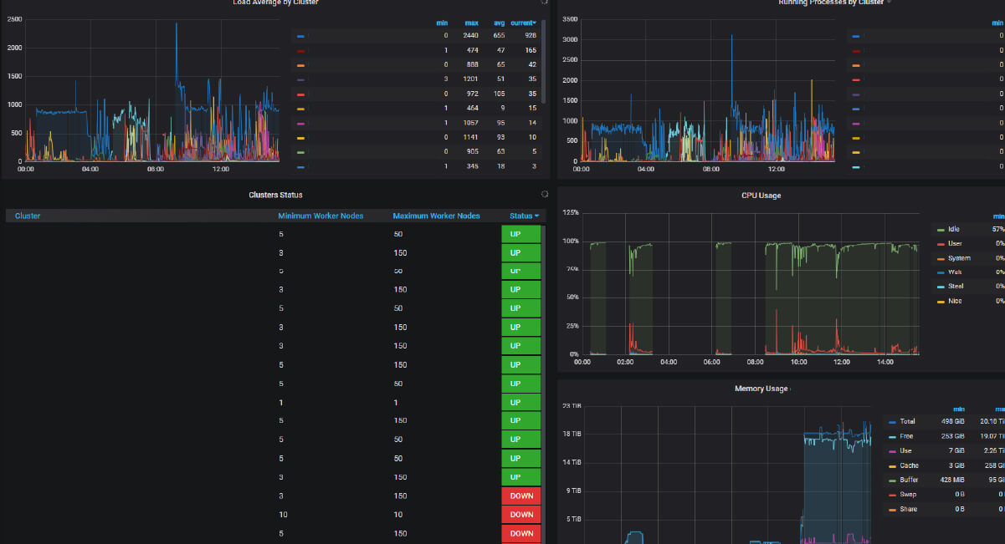The image size is (1005, 544).
Task: Select current value 165 in Load Average legend
Action: [x=531, y=51]
